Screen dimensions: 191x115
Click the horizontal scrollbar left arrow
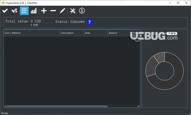(x=5, y=106)
